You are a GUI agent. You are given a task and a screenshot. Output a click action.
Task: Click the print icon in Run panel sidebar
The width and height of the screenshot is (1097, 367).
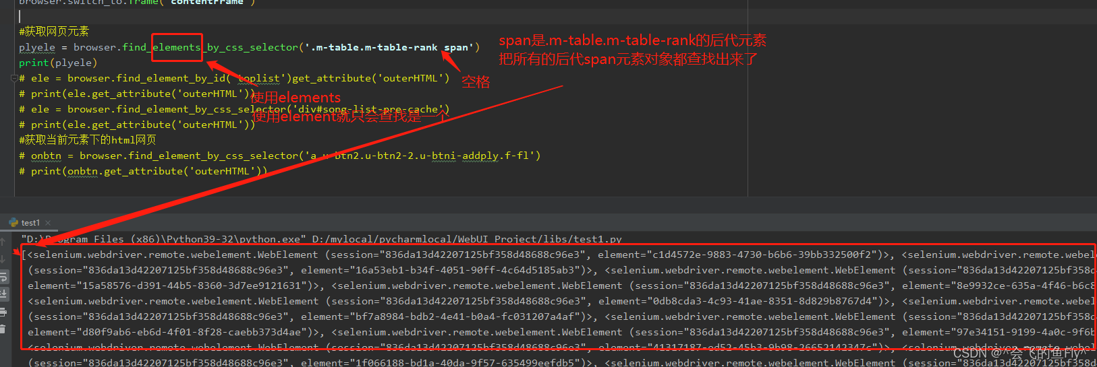(x=3, y=312)
